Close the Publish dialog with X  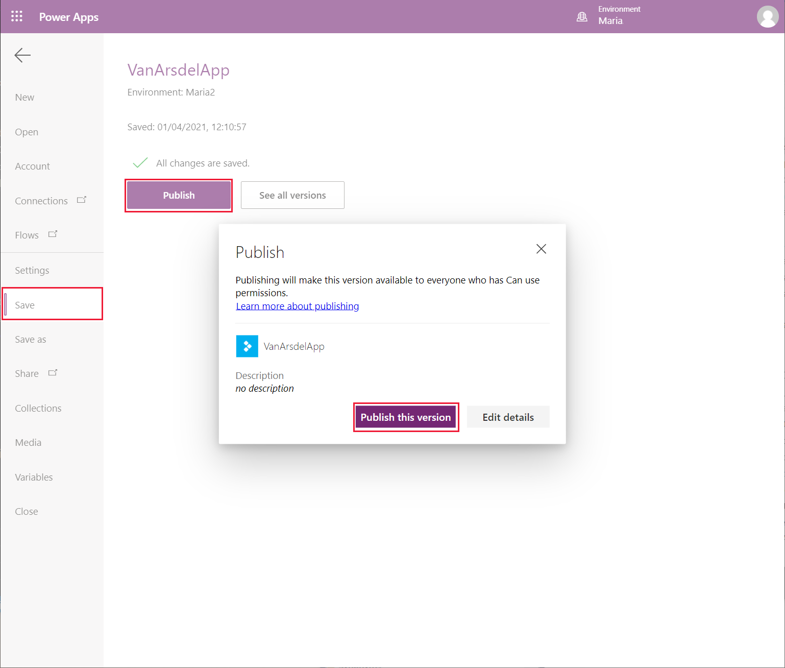click(541, 249)
